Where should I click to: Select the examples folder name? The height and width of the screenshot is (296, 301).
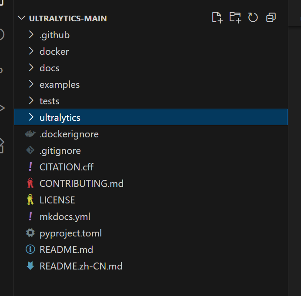(60, 85)
